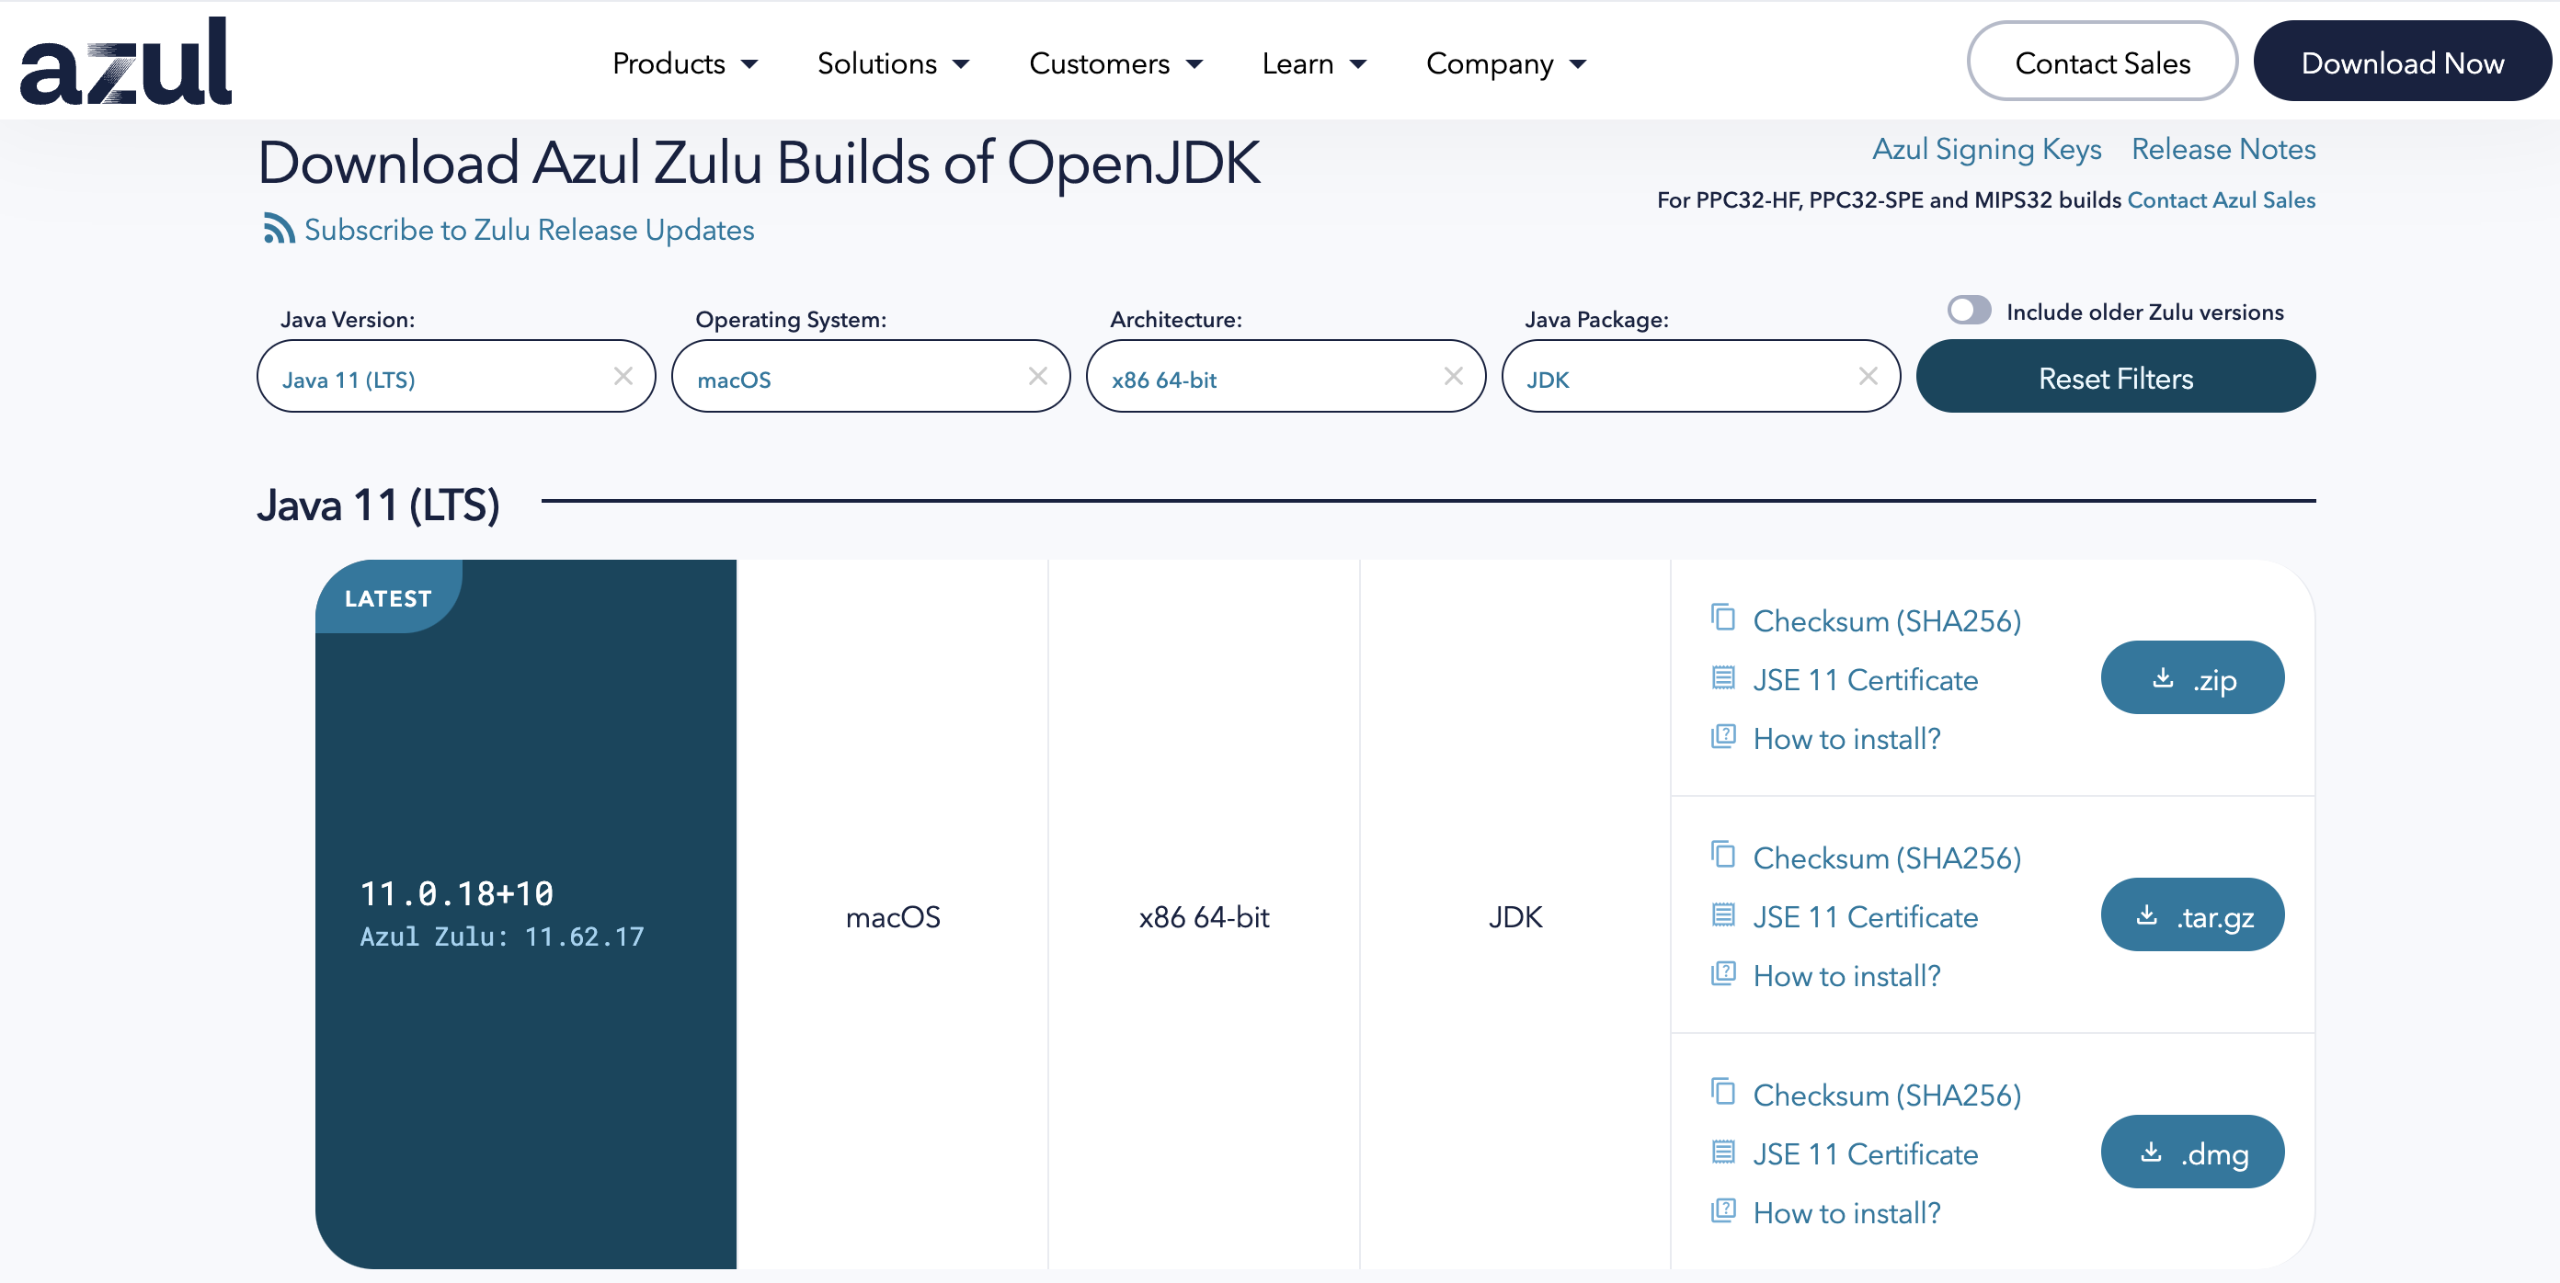The image size is (2560, 1283).
Task: Remove the x86 64-bit architecture filter
Action: (1453, 377)
